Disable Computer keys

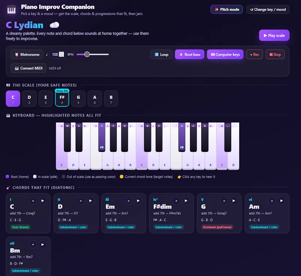click(225, 55)
